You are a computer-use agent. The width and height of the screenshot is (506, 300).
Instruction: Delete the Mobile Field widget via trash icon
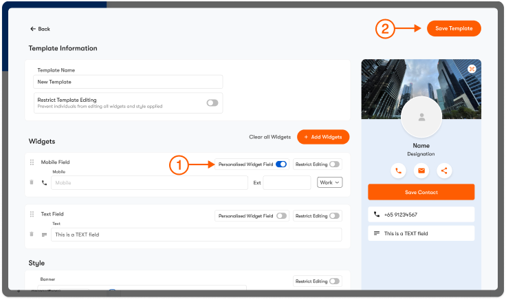32,182
